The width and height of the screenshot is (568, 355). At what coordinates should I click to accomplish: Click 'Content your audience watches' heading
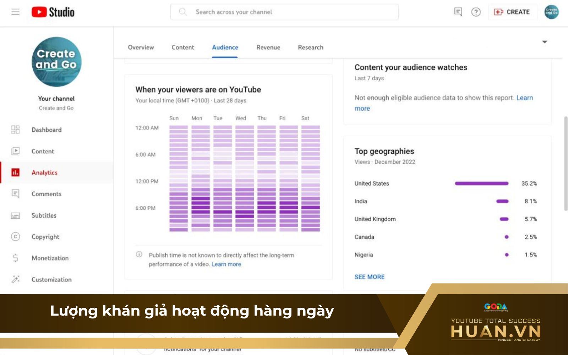click(x=411, y=67)
